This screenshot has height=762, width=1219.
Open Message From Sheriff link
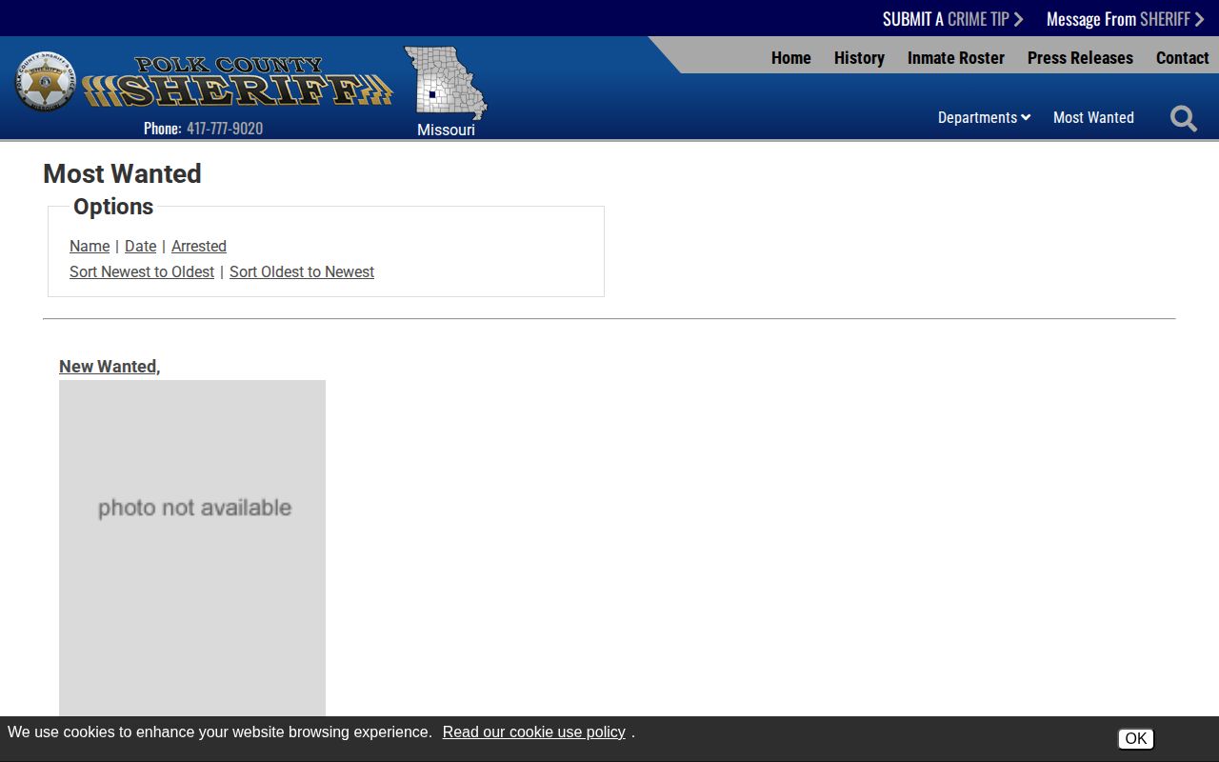coord(1125,19)
